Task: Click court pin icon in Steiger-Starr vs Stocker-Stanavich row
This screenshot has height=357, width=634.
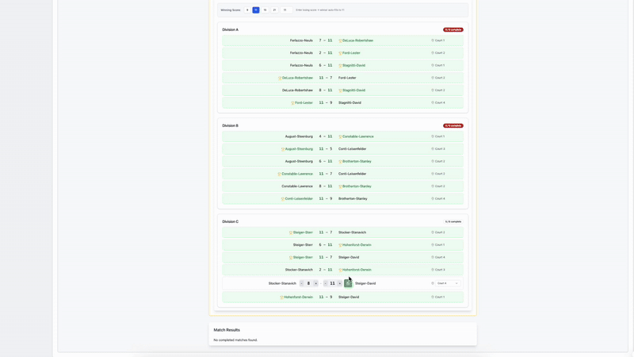Action: pyautogui.click(x=433, y=232)
